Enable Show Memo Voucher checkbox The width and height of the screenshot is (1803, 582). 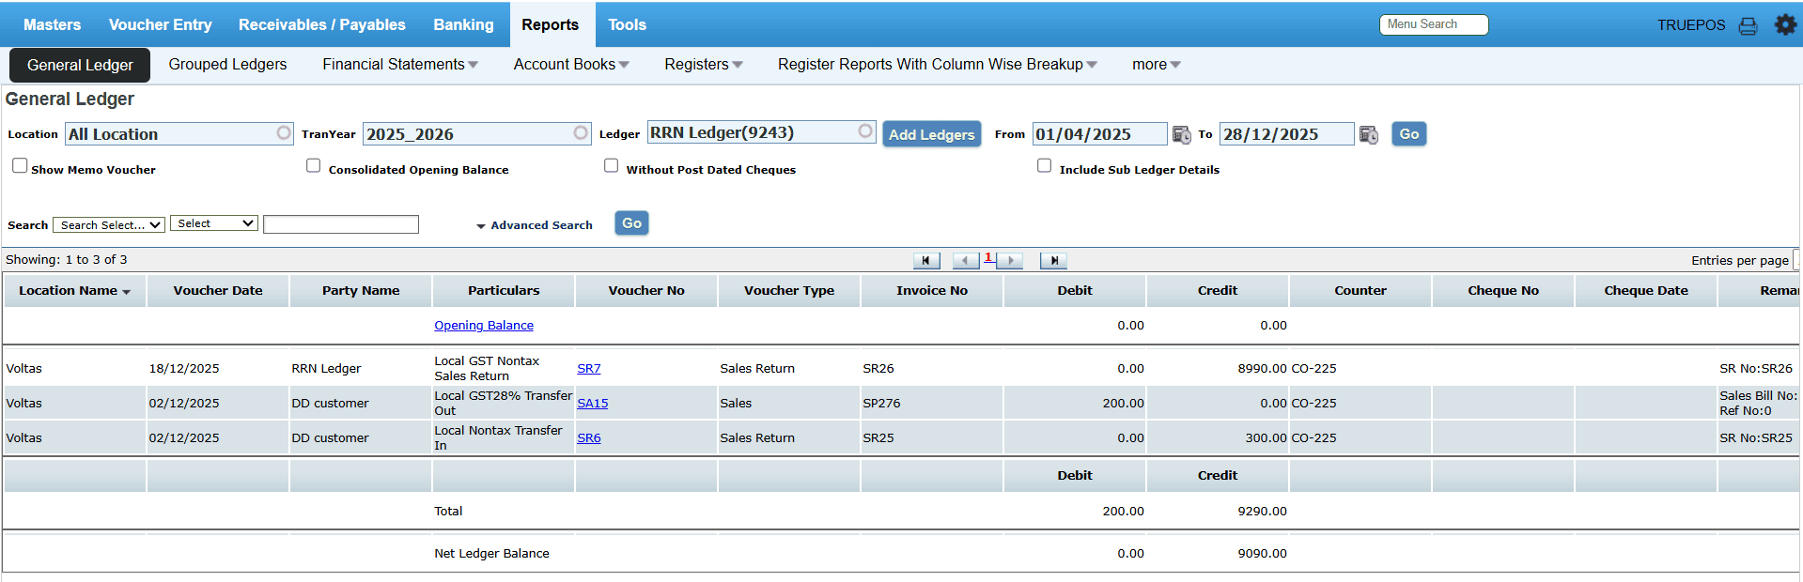coord(20,166)
